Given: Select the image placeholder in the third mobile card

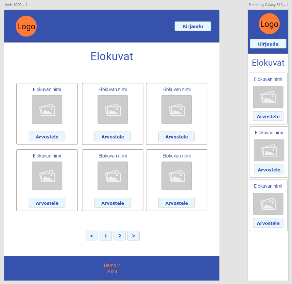Looking at the screenshot, I should [268, 204].
